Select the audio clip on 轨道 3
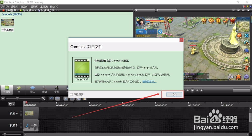 tap(31, 125)
